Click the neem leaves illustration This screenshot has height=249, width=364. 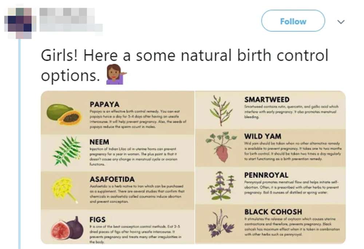tap(67, 151)
